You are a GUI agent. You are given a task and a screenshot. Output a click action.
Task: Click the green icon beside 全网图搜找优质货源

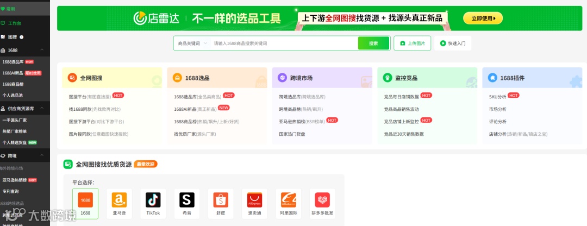pos(68,164)
